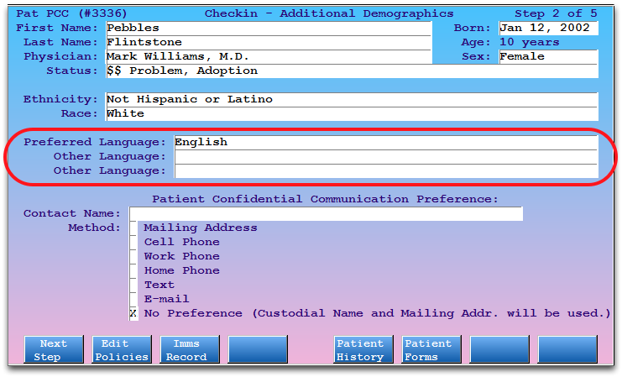Click the First Name field containing Pebbles
Screen dimensions: 622x377
click(269, 29)
